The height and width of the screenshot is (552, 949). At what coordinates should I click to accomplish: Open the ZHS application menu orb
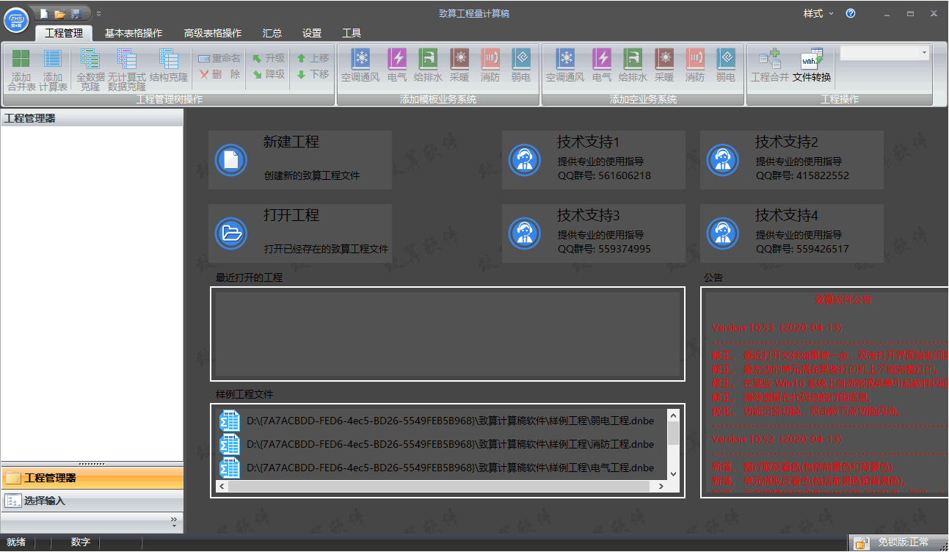coord(16,19)
